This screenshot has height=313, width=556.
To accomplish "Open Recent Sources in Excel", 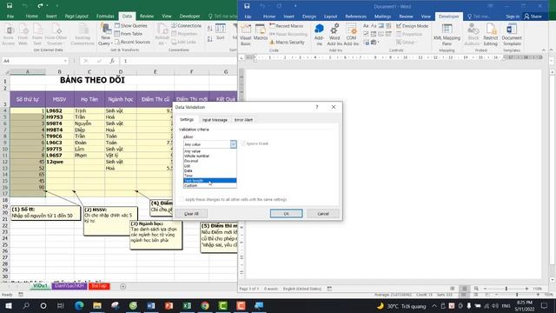I will 132,42.
